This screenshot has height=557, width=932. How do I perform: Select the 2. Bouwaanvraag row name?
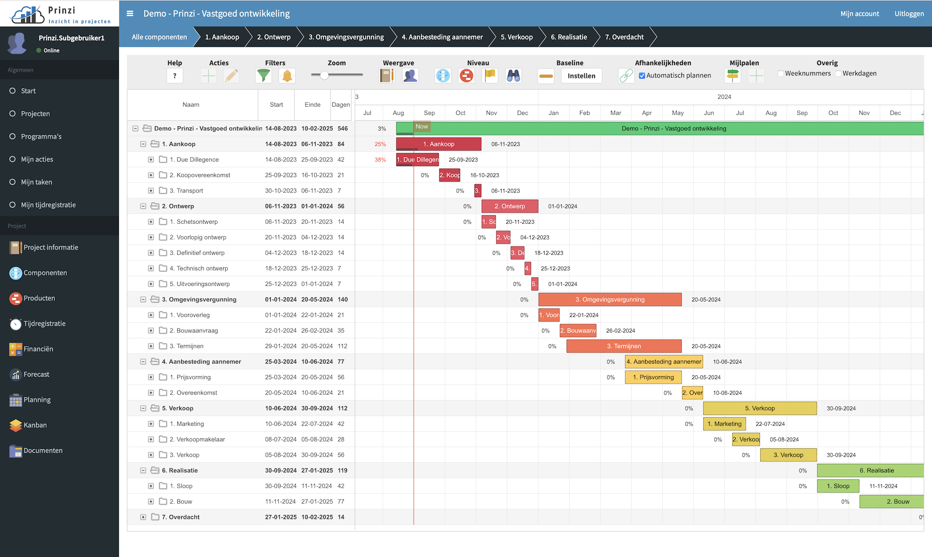tap(194, 331)
